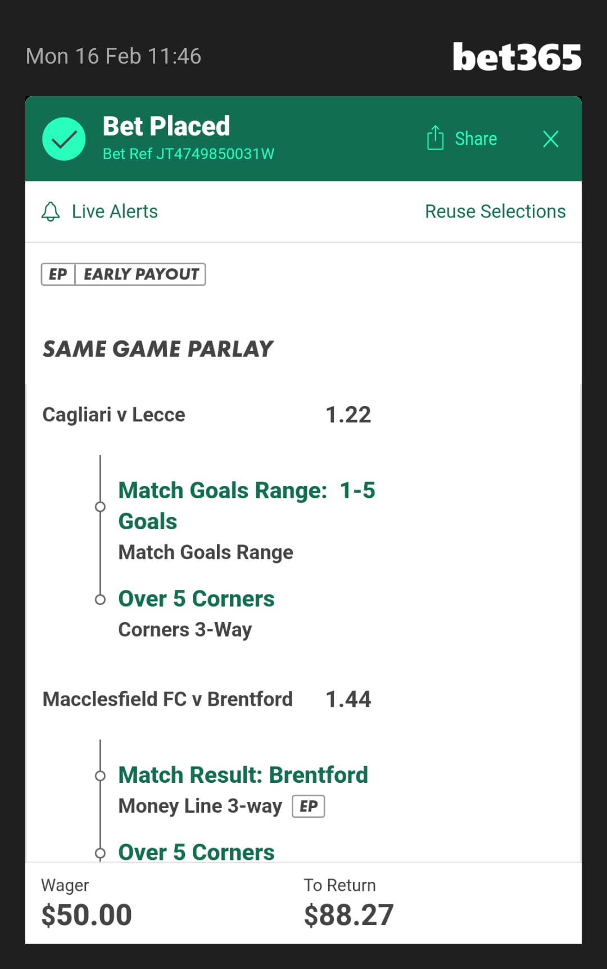The image size is (607, 969).
Task: Tap Reuse Selections link
Action: tap(495, 211)
